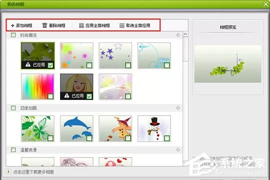
Task: Uncheck the applied cartoon girl frame
Action: click(89, 96)
